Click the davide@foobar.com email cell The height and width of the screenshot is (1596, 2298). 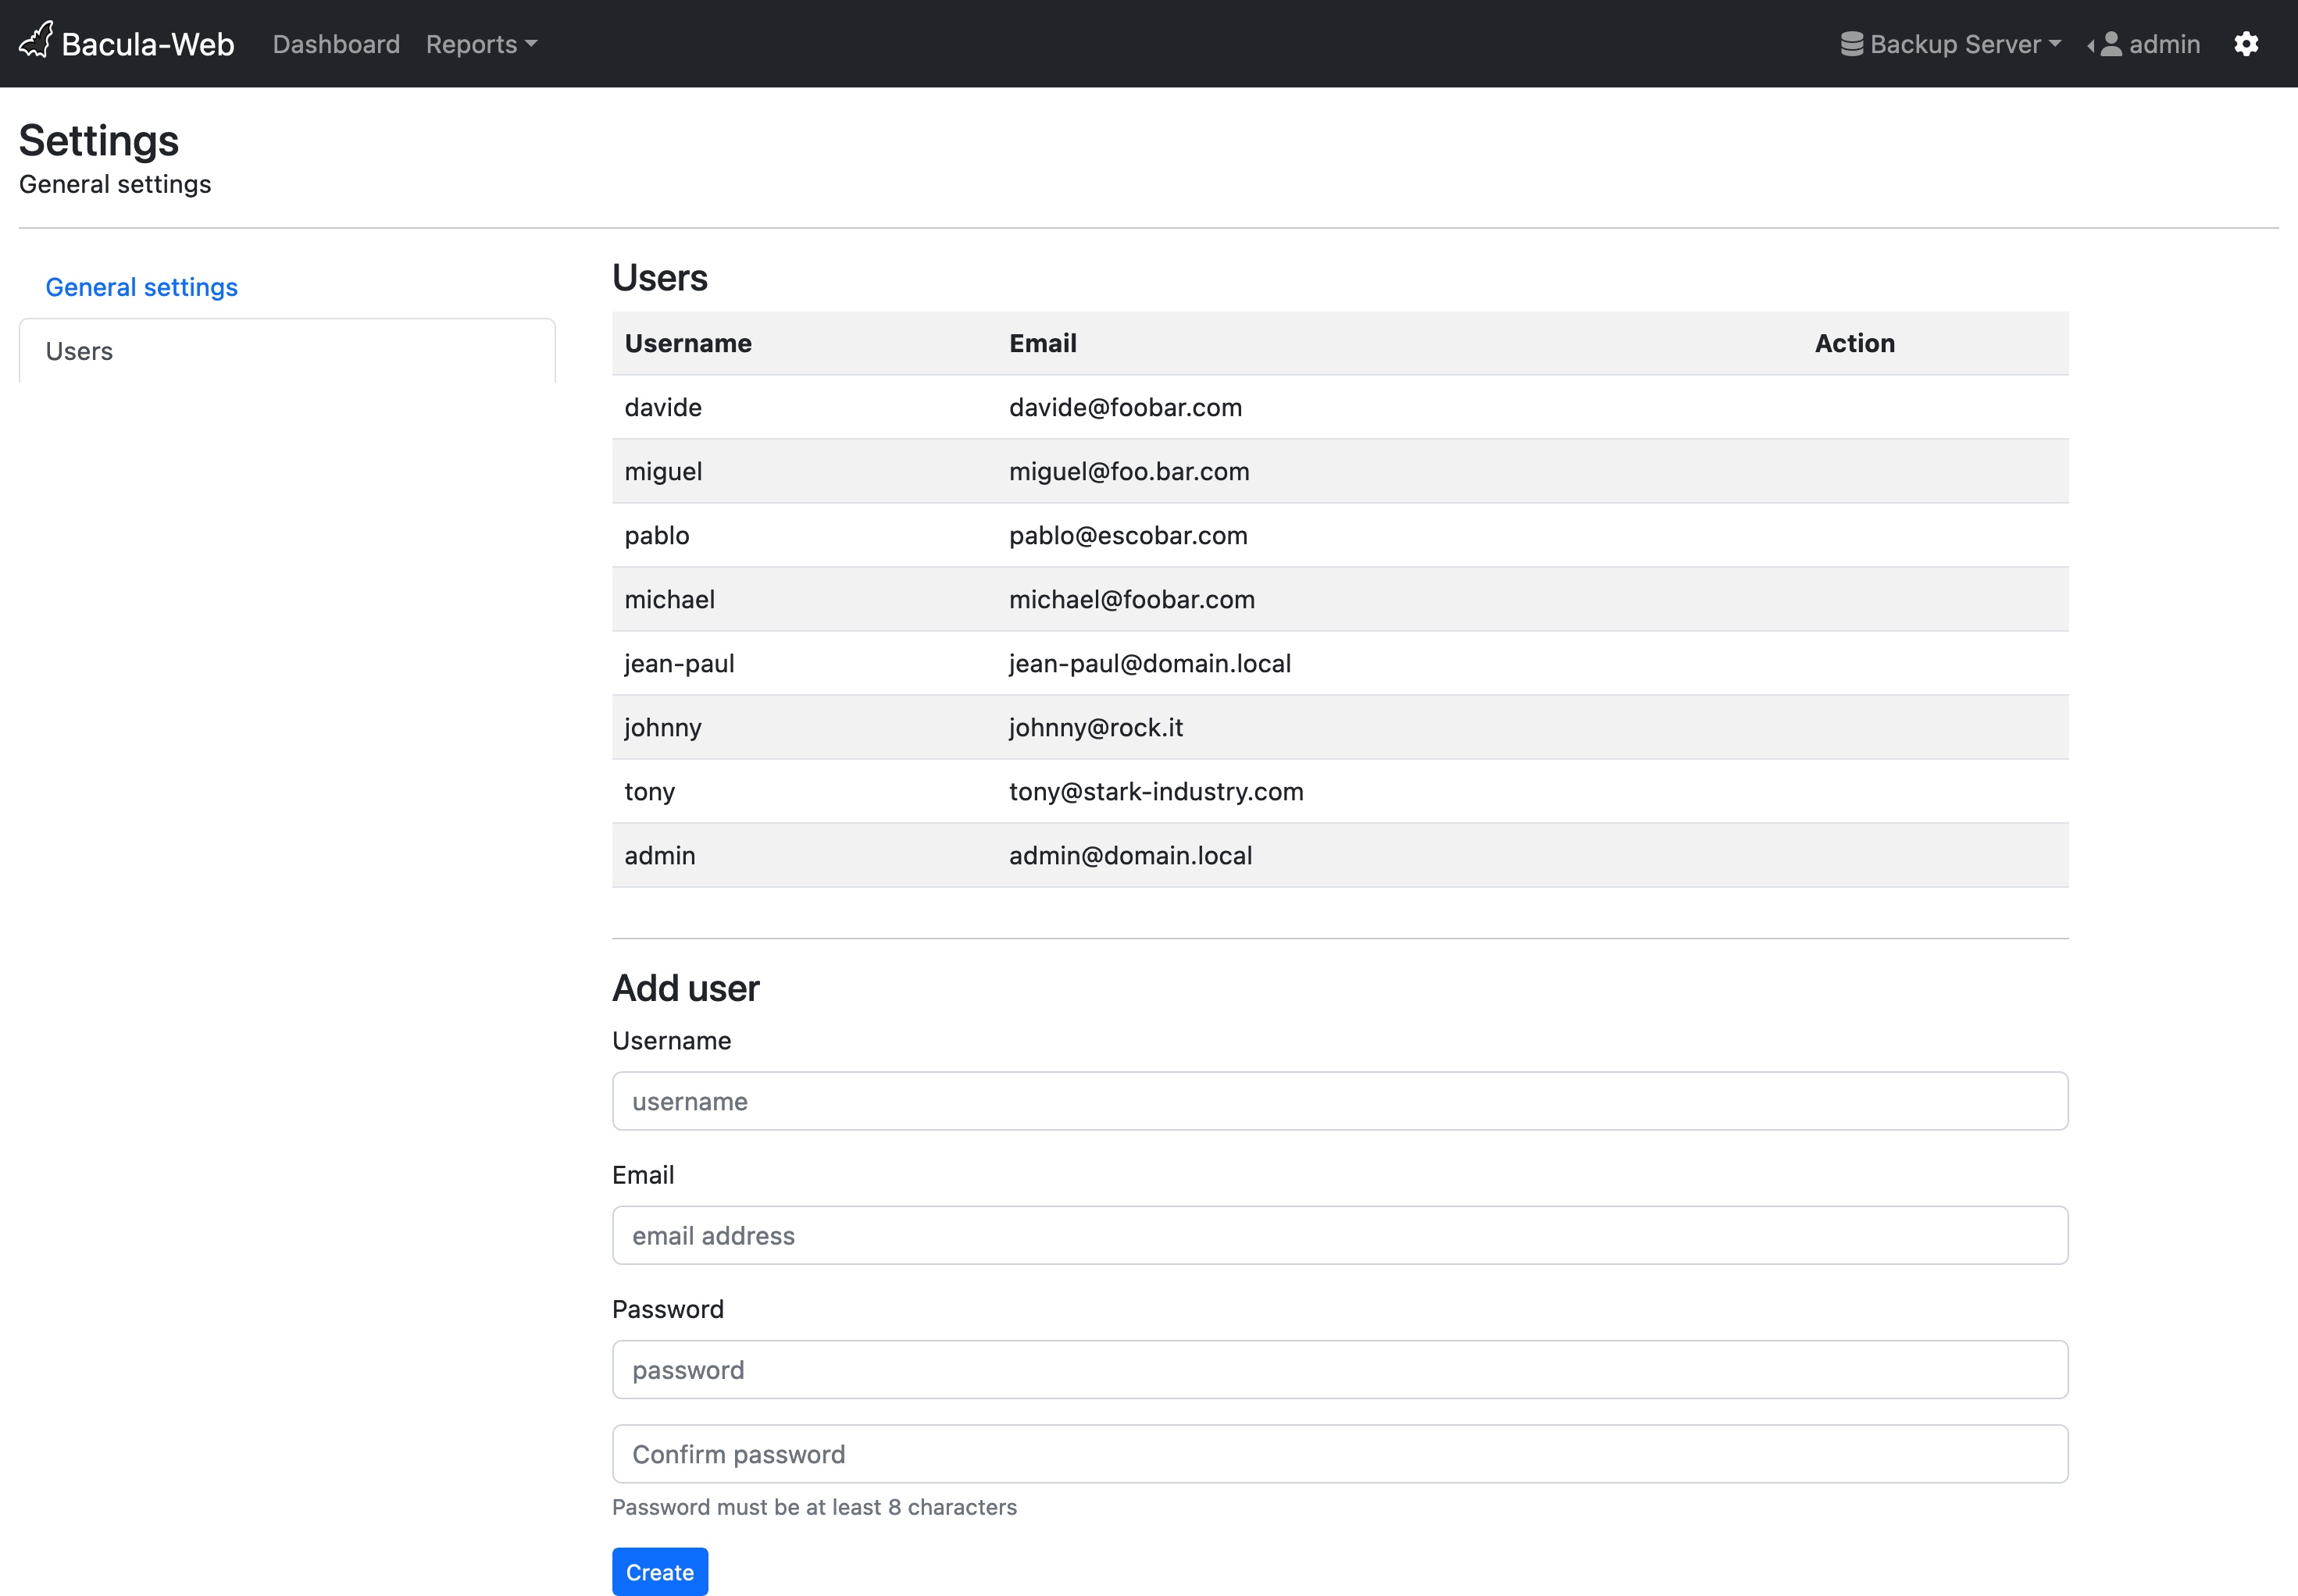(1126, 407)
